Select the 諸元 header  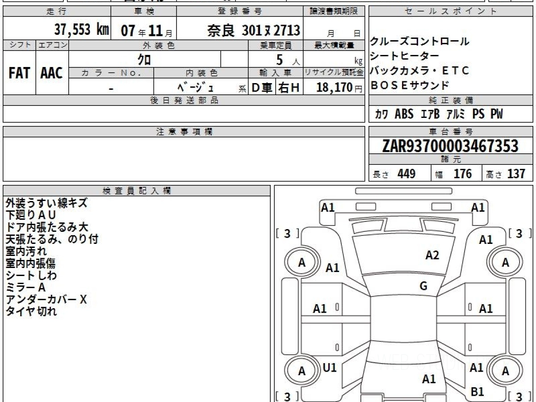pyautogui.click(x=451, y=160)
